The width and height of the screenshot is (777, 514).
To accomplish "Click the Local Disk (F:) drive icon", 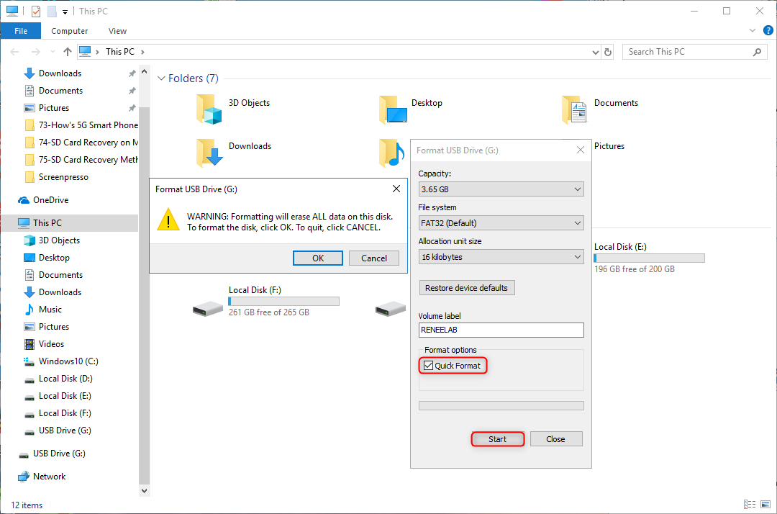I will (x=208, y=308).
